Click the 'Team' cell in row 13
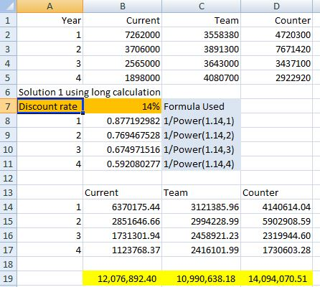The image size is (320, 287). 202,192
